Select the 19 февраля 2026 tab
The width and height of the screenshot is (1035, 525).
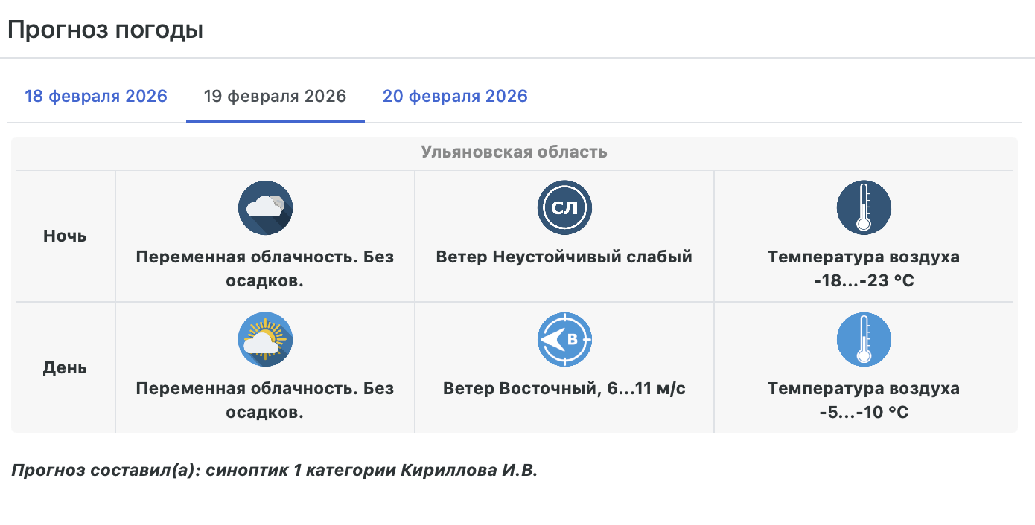tap(275, 97)
